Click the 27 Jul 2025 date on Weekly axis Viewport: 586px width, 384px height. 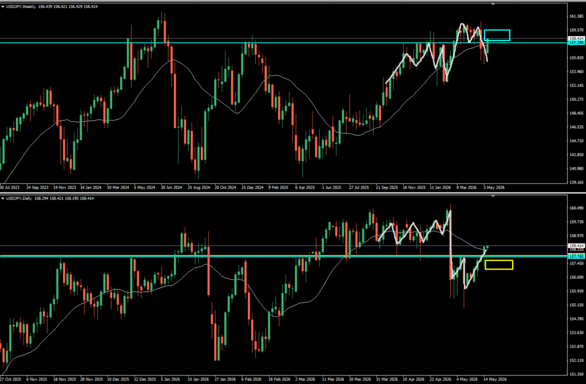[359, 187]
